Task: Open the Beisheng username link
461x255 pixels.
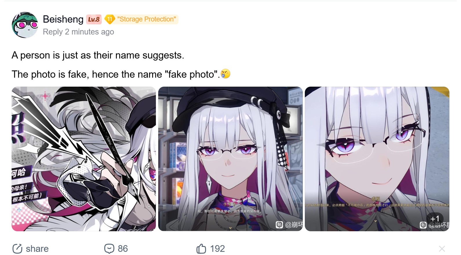Action: 63,19
